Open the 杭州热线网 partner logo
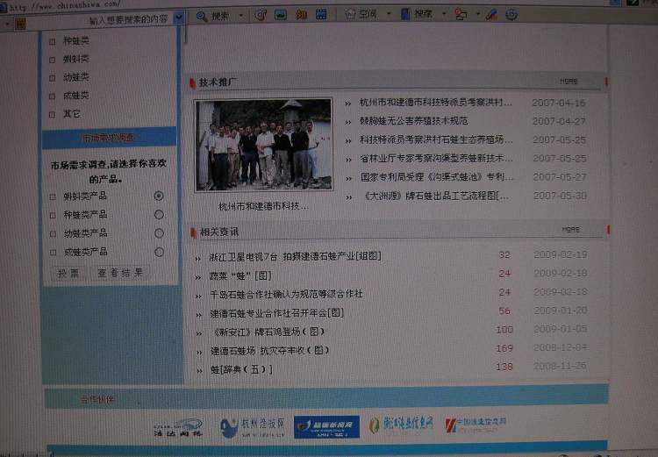Image resolution: width=658 pixels, height=457 pixels. pyautogui.click(x=253, y=427)
